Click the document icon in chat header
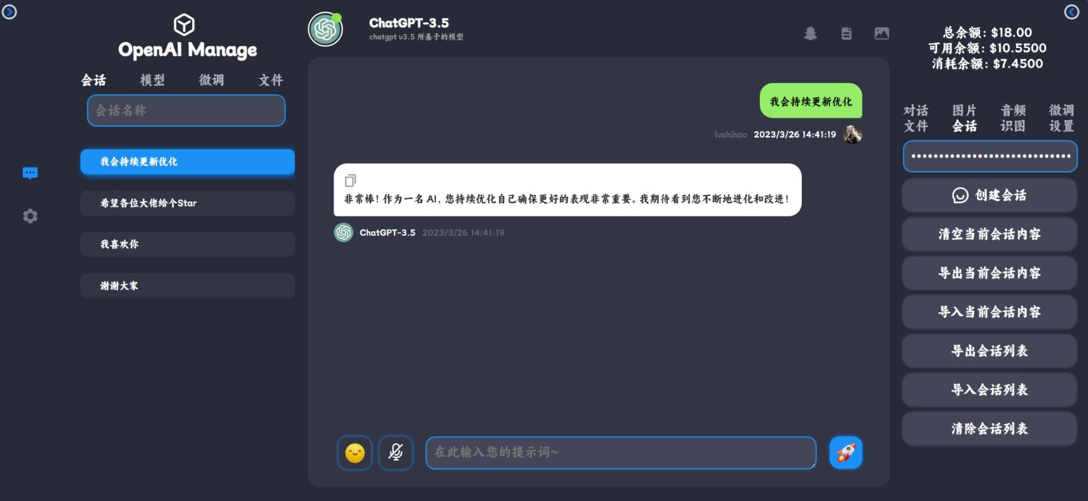 click(846, 34)
